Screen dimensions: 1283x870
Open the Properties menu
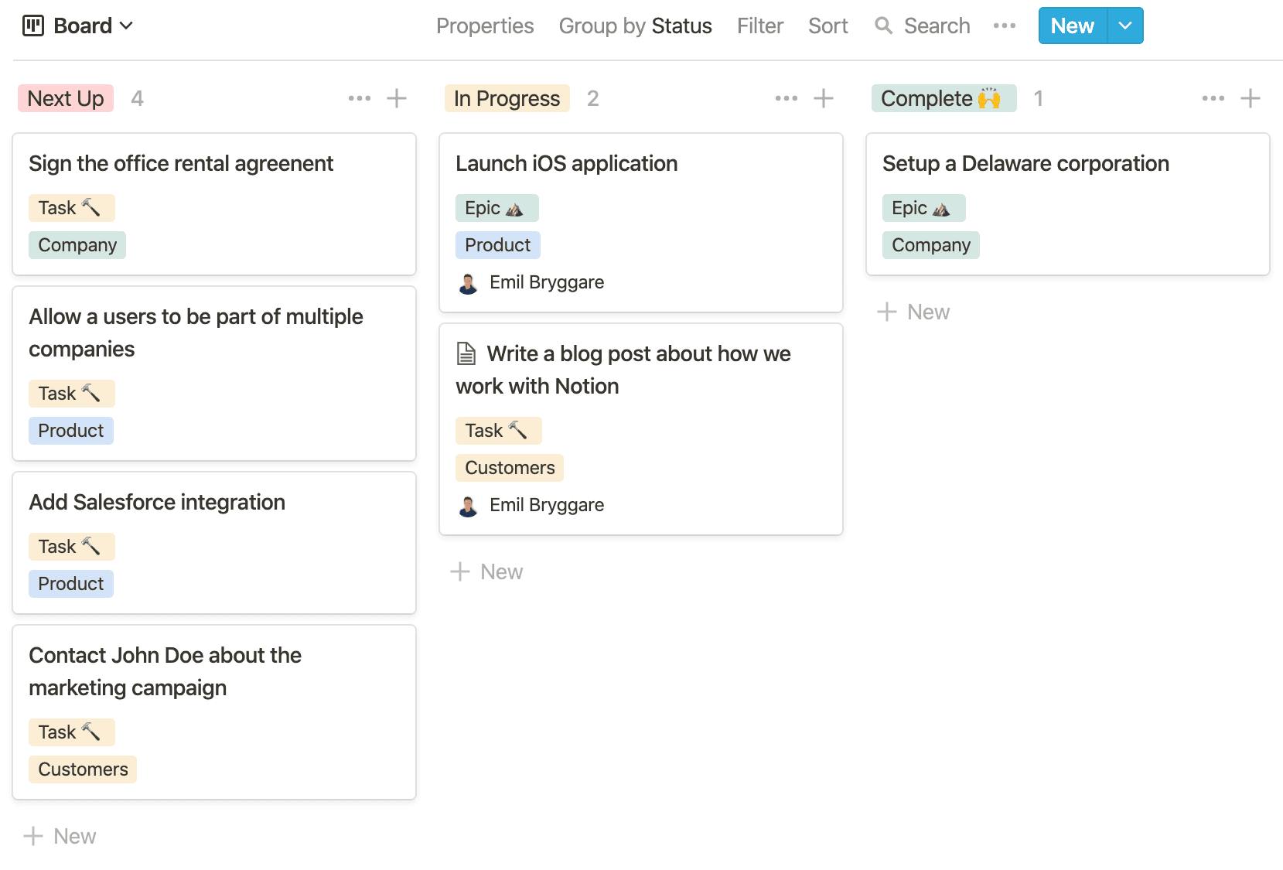[x=485, y=26]
